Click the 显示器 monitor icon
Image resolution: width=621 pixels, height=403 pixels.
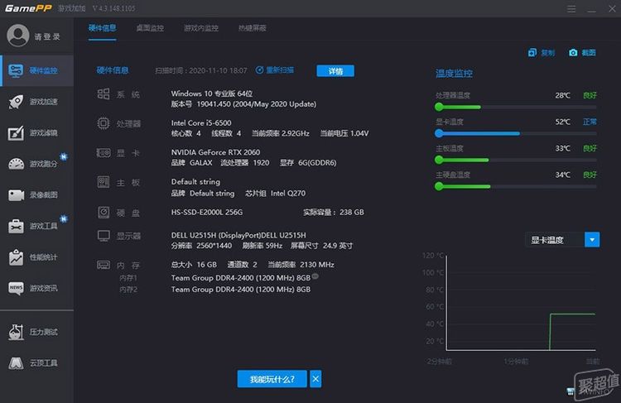tap(103, 236)
